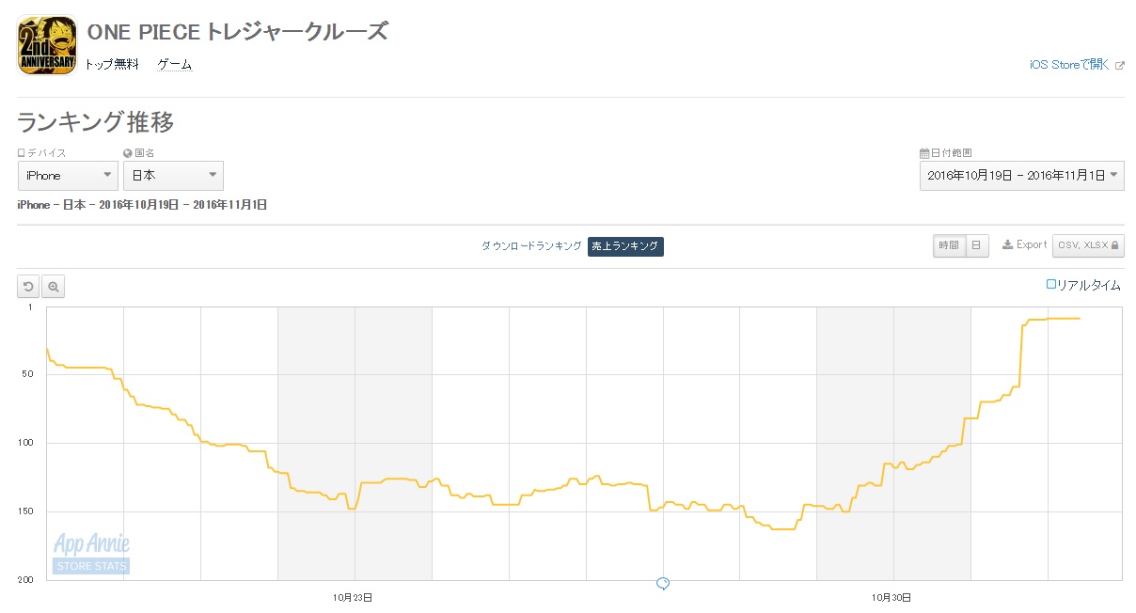Click the lock icon on CSV, XLSX button
The image size is (1136, 613).
tap(1114, 245)
